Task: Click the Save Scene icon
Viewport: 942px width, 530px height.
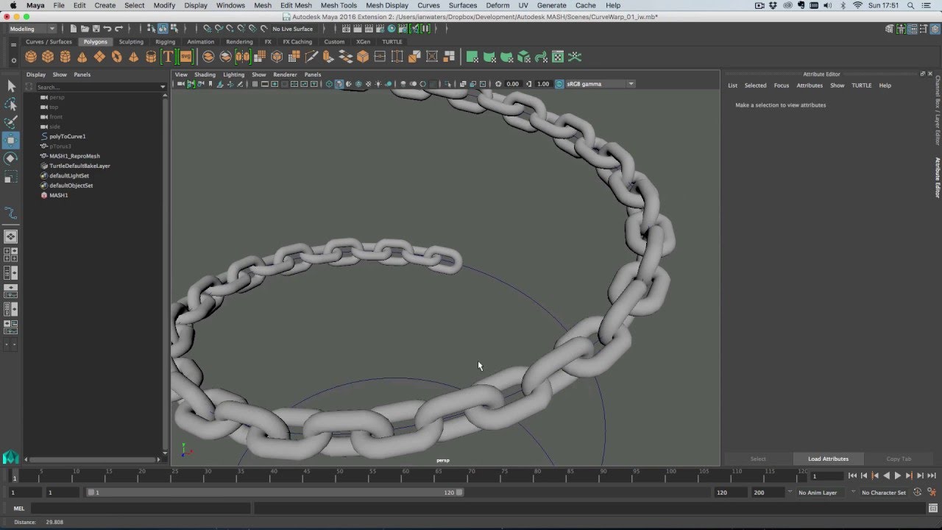Action: click(96, 29)
